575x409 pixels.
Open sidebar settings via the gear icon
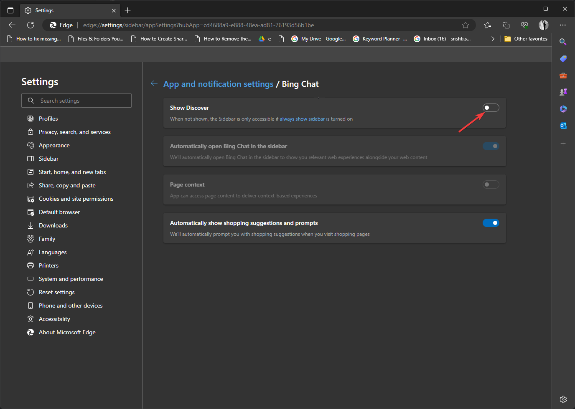[x=563, y=399]
